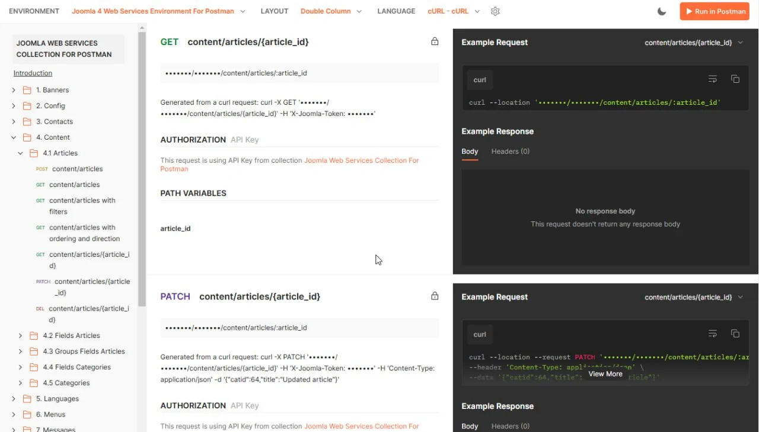Click the PATCH request URL field
This screenshot has height=432, width=759.
[x=299, y=328]
